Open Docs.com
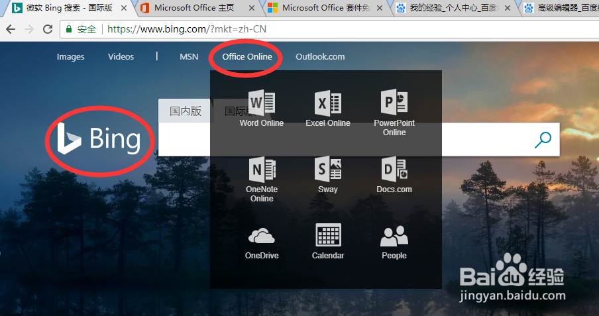The height and width of the screenshot is (316, 599). click(394, 175)
